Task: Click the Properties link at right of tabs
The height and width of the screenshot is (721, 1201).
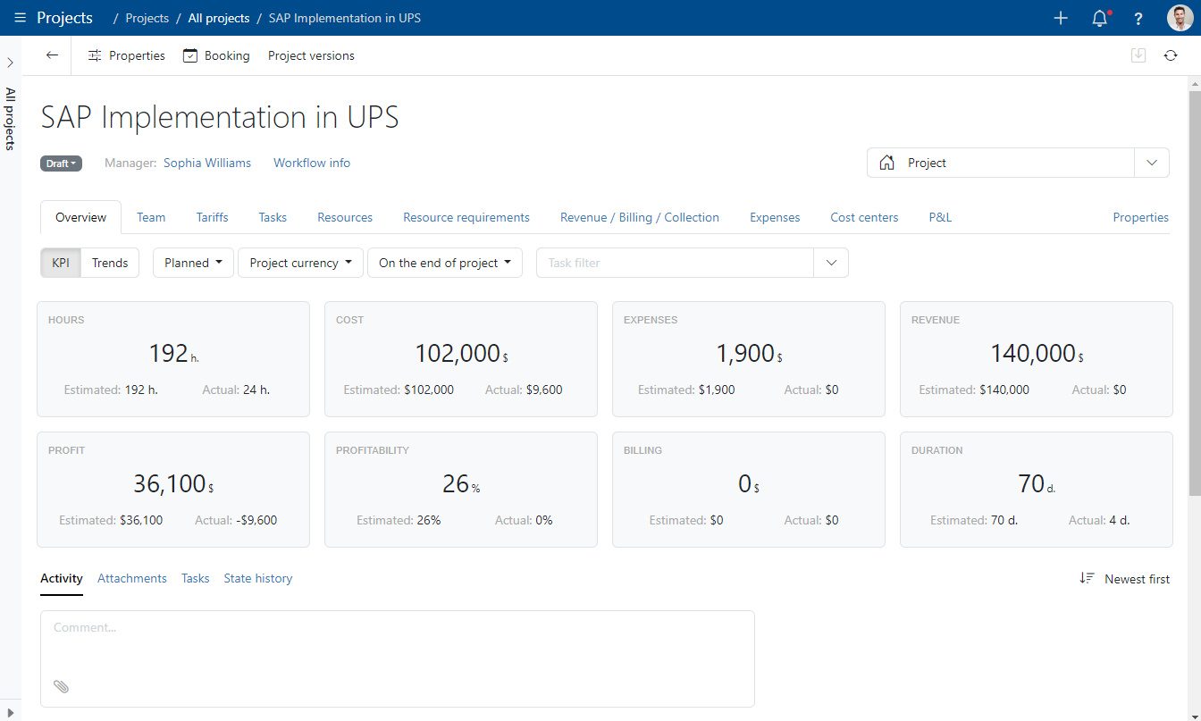Action: (1140, 217)
